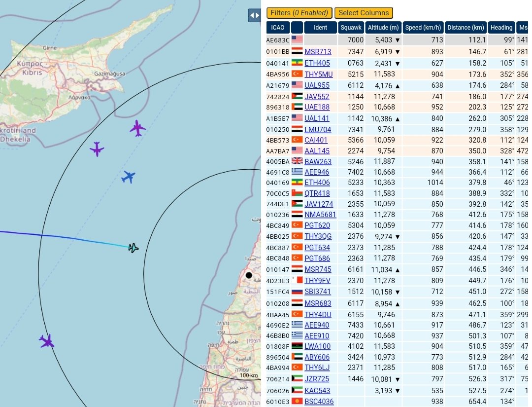The width and height of the screenshot is (532, 407).
Task: Click the Turkey flag beside THY5MU
Action: click(297, 74)
